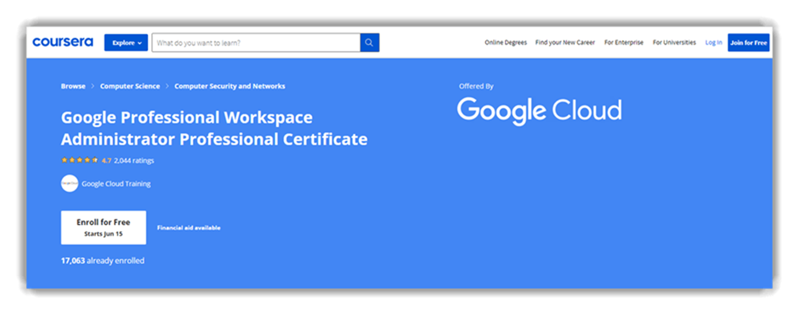Click the course title heading
Screen dimensions: 799x315
click(x=214, y=128)
